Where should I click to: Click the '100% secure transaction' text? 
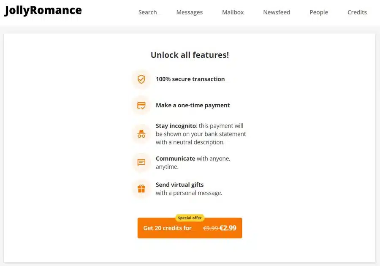pos(190,79)
